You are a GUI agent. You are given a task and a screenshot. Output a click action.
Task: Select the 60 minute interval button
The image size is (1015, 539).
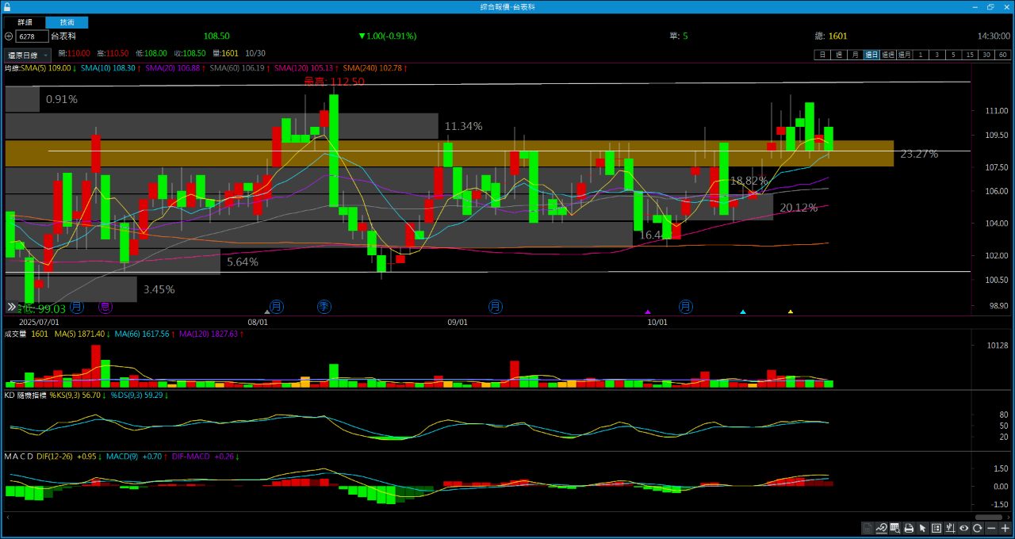click(1003, 55)
